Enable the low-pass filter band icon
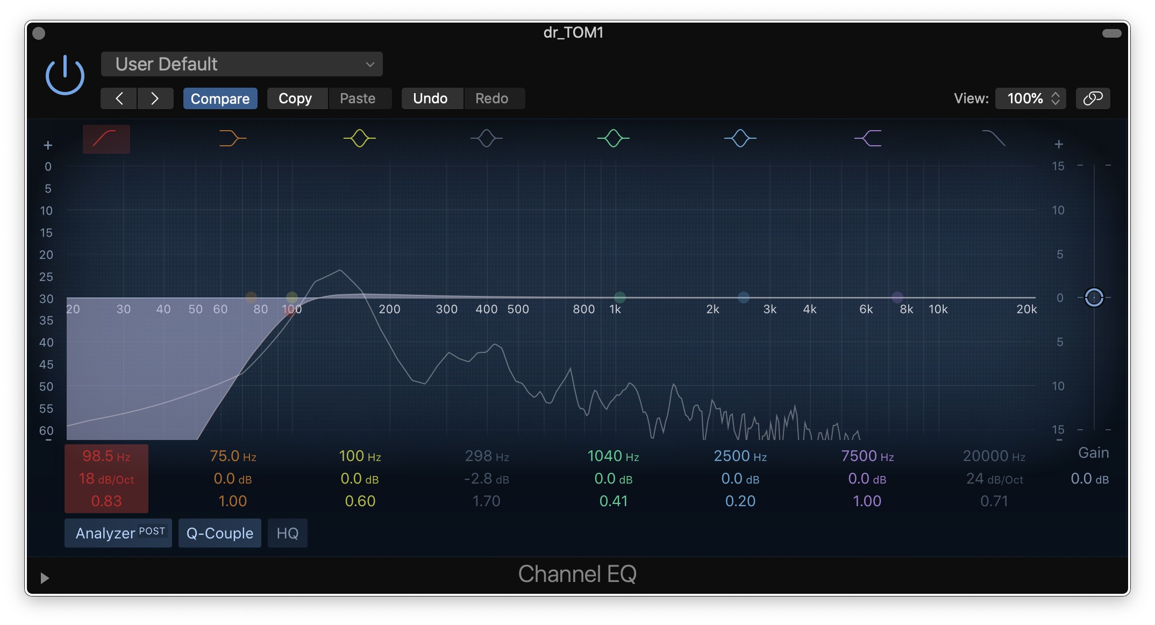Screen dimensions: 1155x625 pos(994,139)
